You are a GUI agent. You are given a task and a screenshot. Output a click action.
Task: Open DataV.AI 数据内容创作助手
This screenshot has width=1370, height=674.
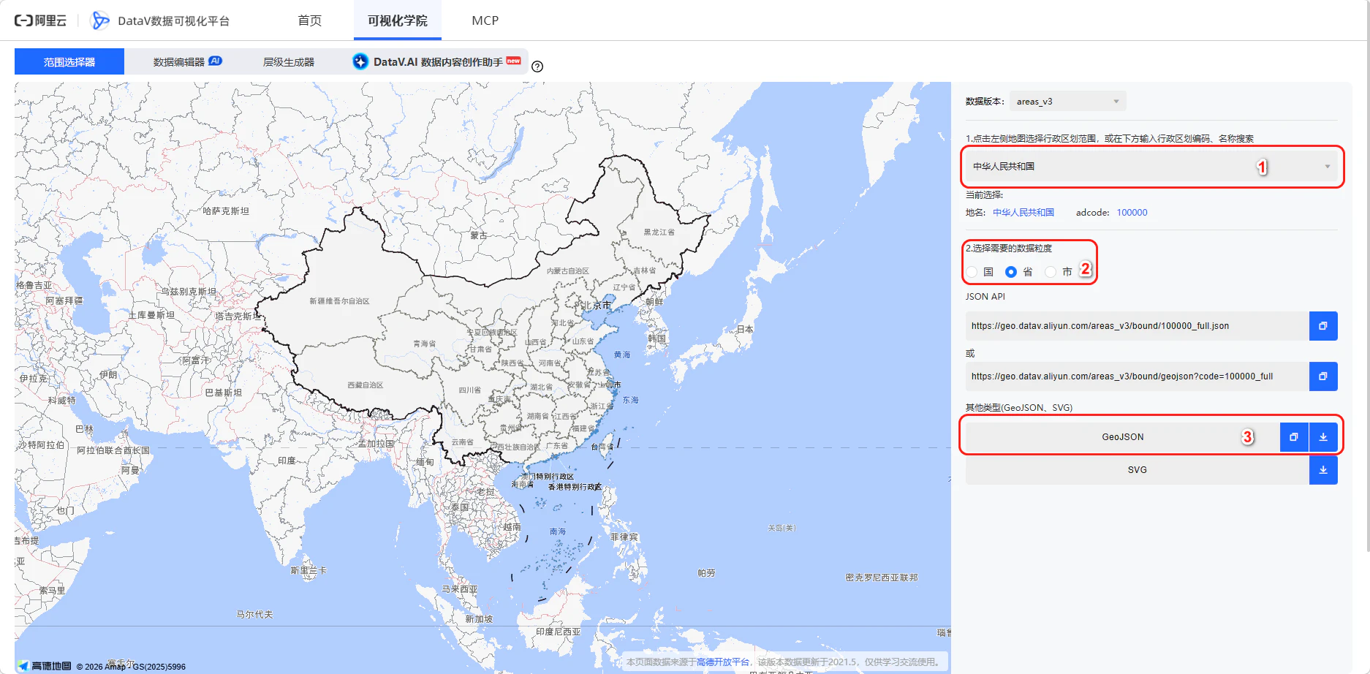click(x=437, y=62)
